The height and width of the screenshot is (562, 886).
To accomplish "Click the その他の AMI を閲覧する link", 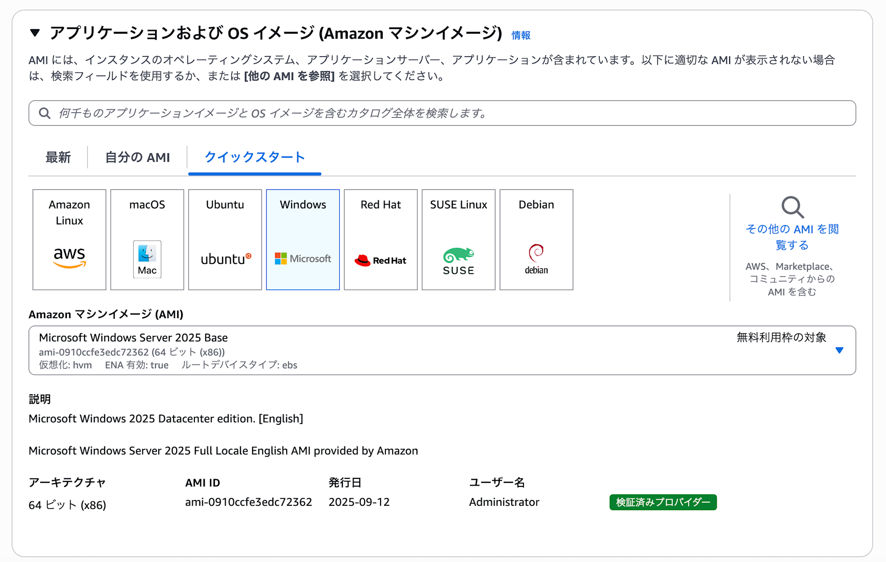I will click(x=792, y=237).
